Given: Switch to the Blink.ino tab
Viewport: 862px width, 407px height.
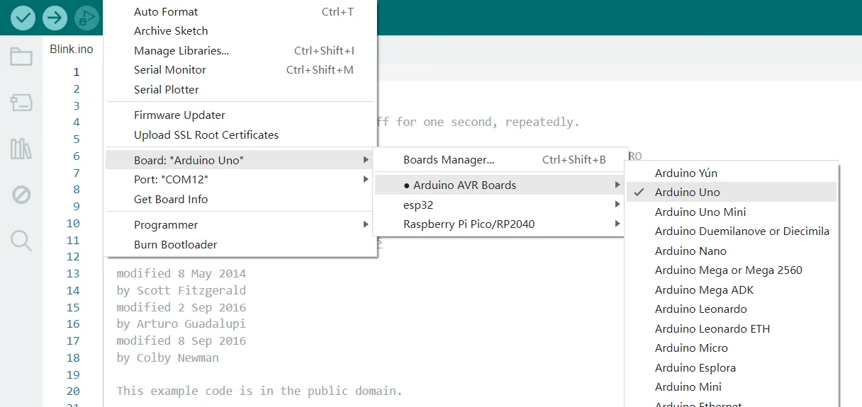Looking at the screenshot, I should coord(71,49).
